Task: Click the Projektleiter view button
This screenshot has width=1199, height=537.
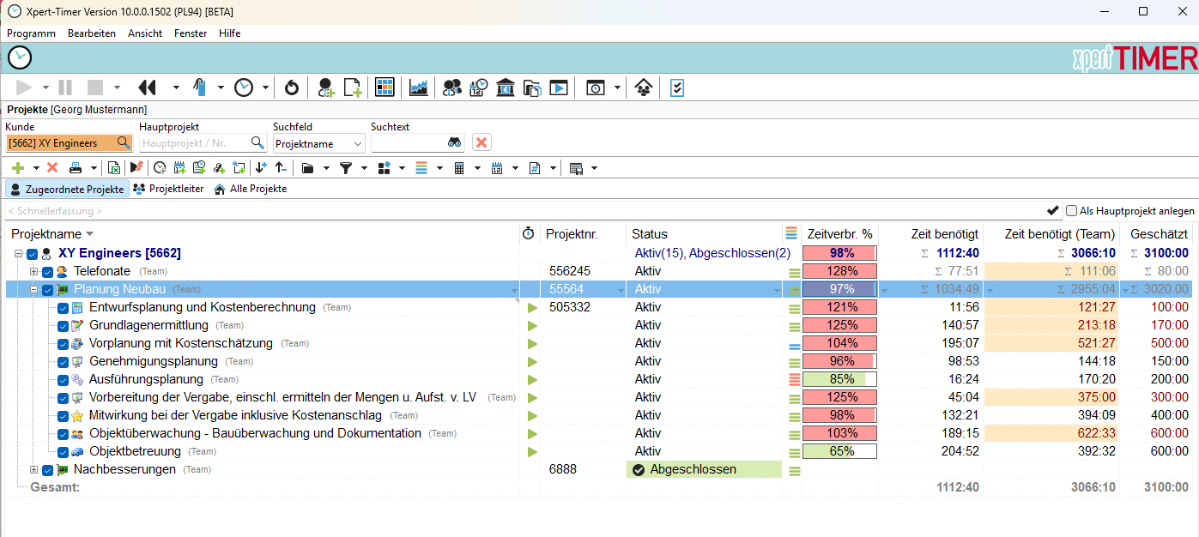Action: point(169,189)
